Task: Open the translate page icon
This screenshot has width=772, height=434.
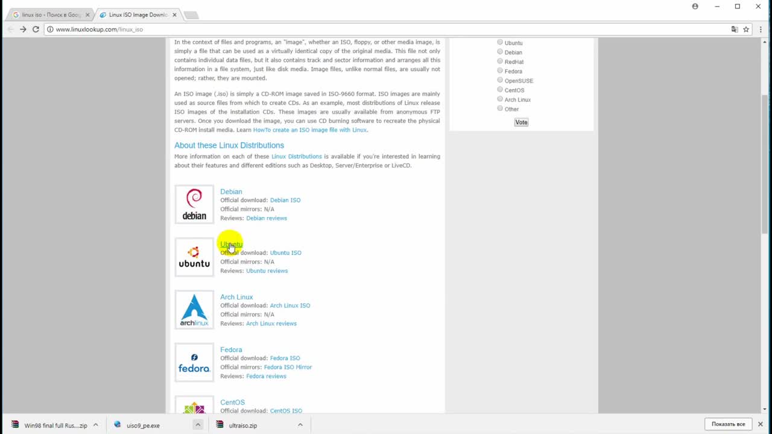Action: pyautogui.click(x=735, y=29)
